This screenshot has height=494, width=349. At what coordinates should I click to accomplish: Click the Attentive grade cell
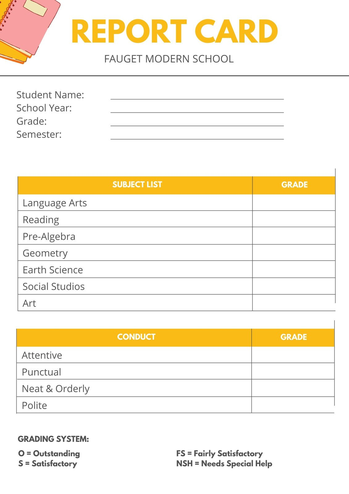click(x=293, y=355)
